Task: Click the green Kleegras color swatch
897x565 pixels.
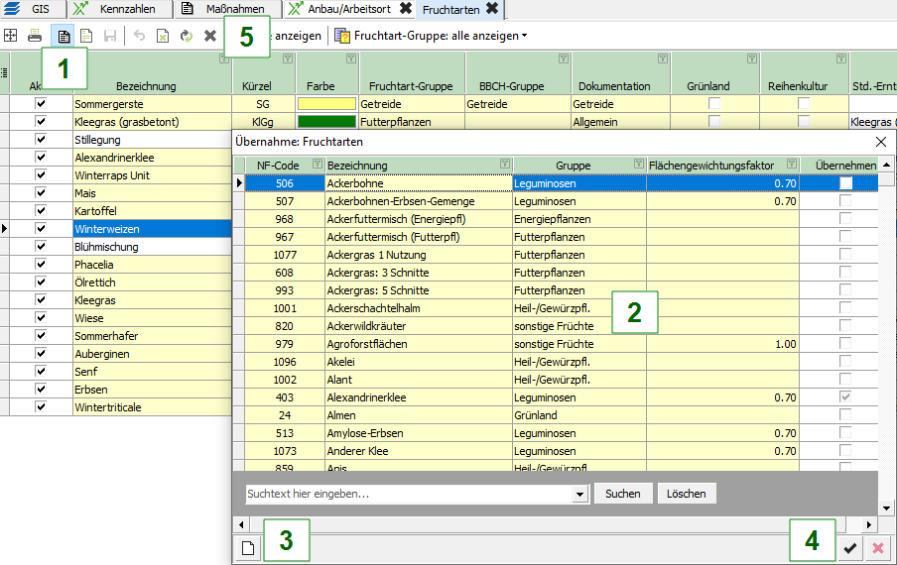Action: pos(326,122)
